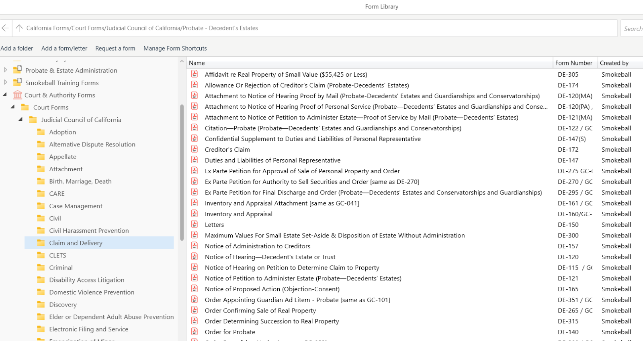Open the Appellate folder
Screen dimensions: 643x341
tap(63, 157)
